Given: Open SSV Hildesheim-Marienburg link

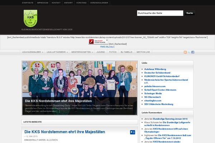Looking at the screenshot, I should (159, 104).
